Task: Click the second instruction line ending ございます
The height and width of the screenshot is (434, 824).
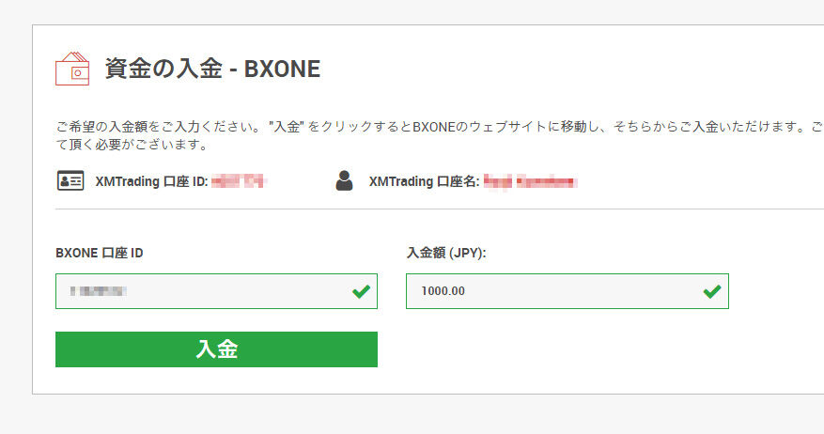Action: pyautogui.click(x=132, y=145)
